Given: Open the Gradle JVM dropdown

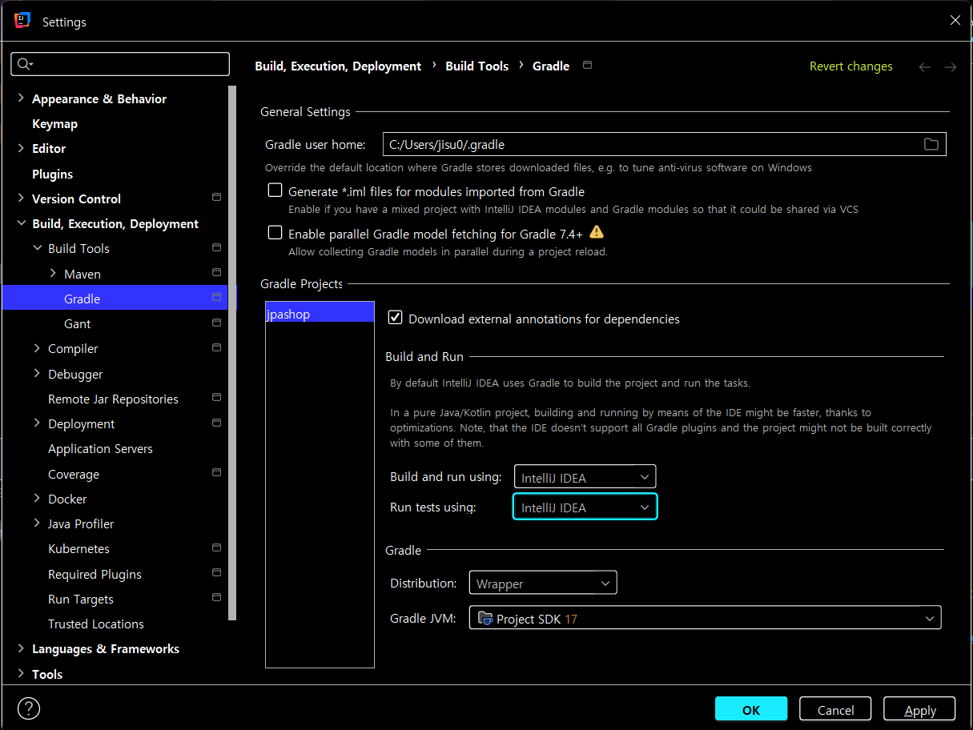Looking at the screenshot, I should [x=705, y=618].
